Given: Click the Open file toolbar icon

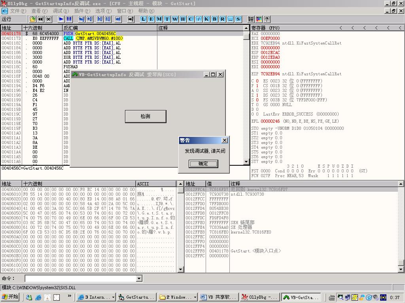Looking at the screenshot, I should click(32, 19).
